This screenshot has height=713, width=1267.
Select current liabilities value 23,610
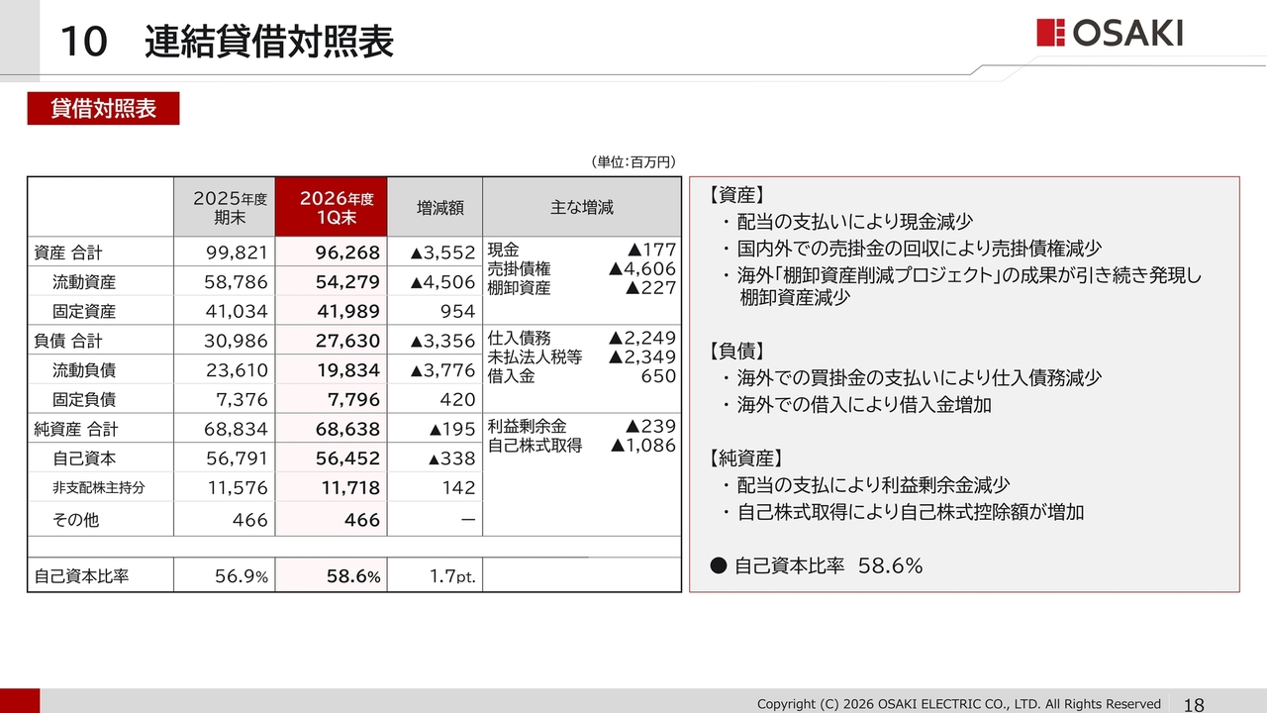click(237, 370)
